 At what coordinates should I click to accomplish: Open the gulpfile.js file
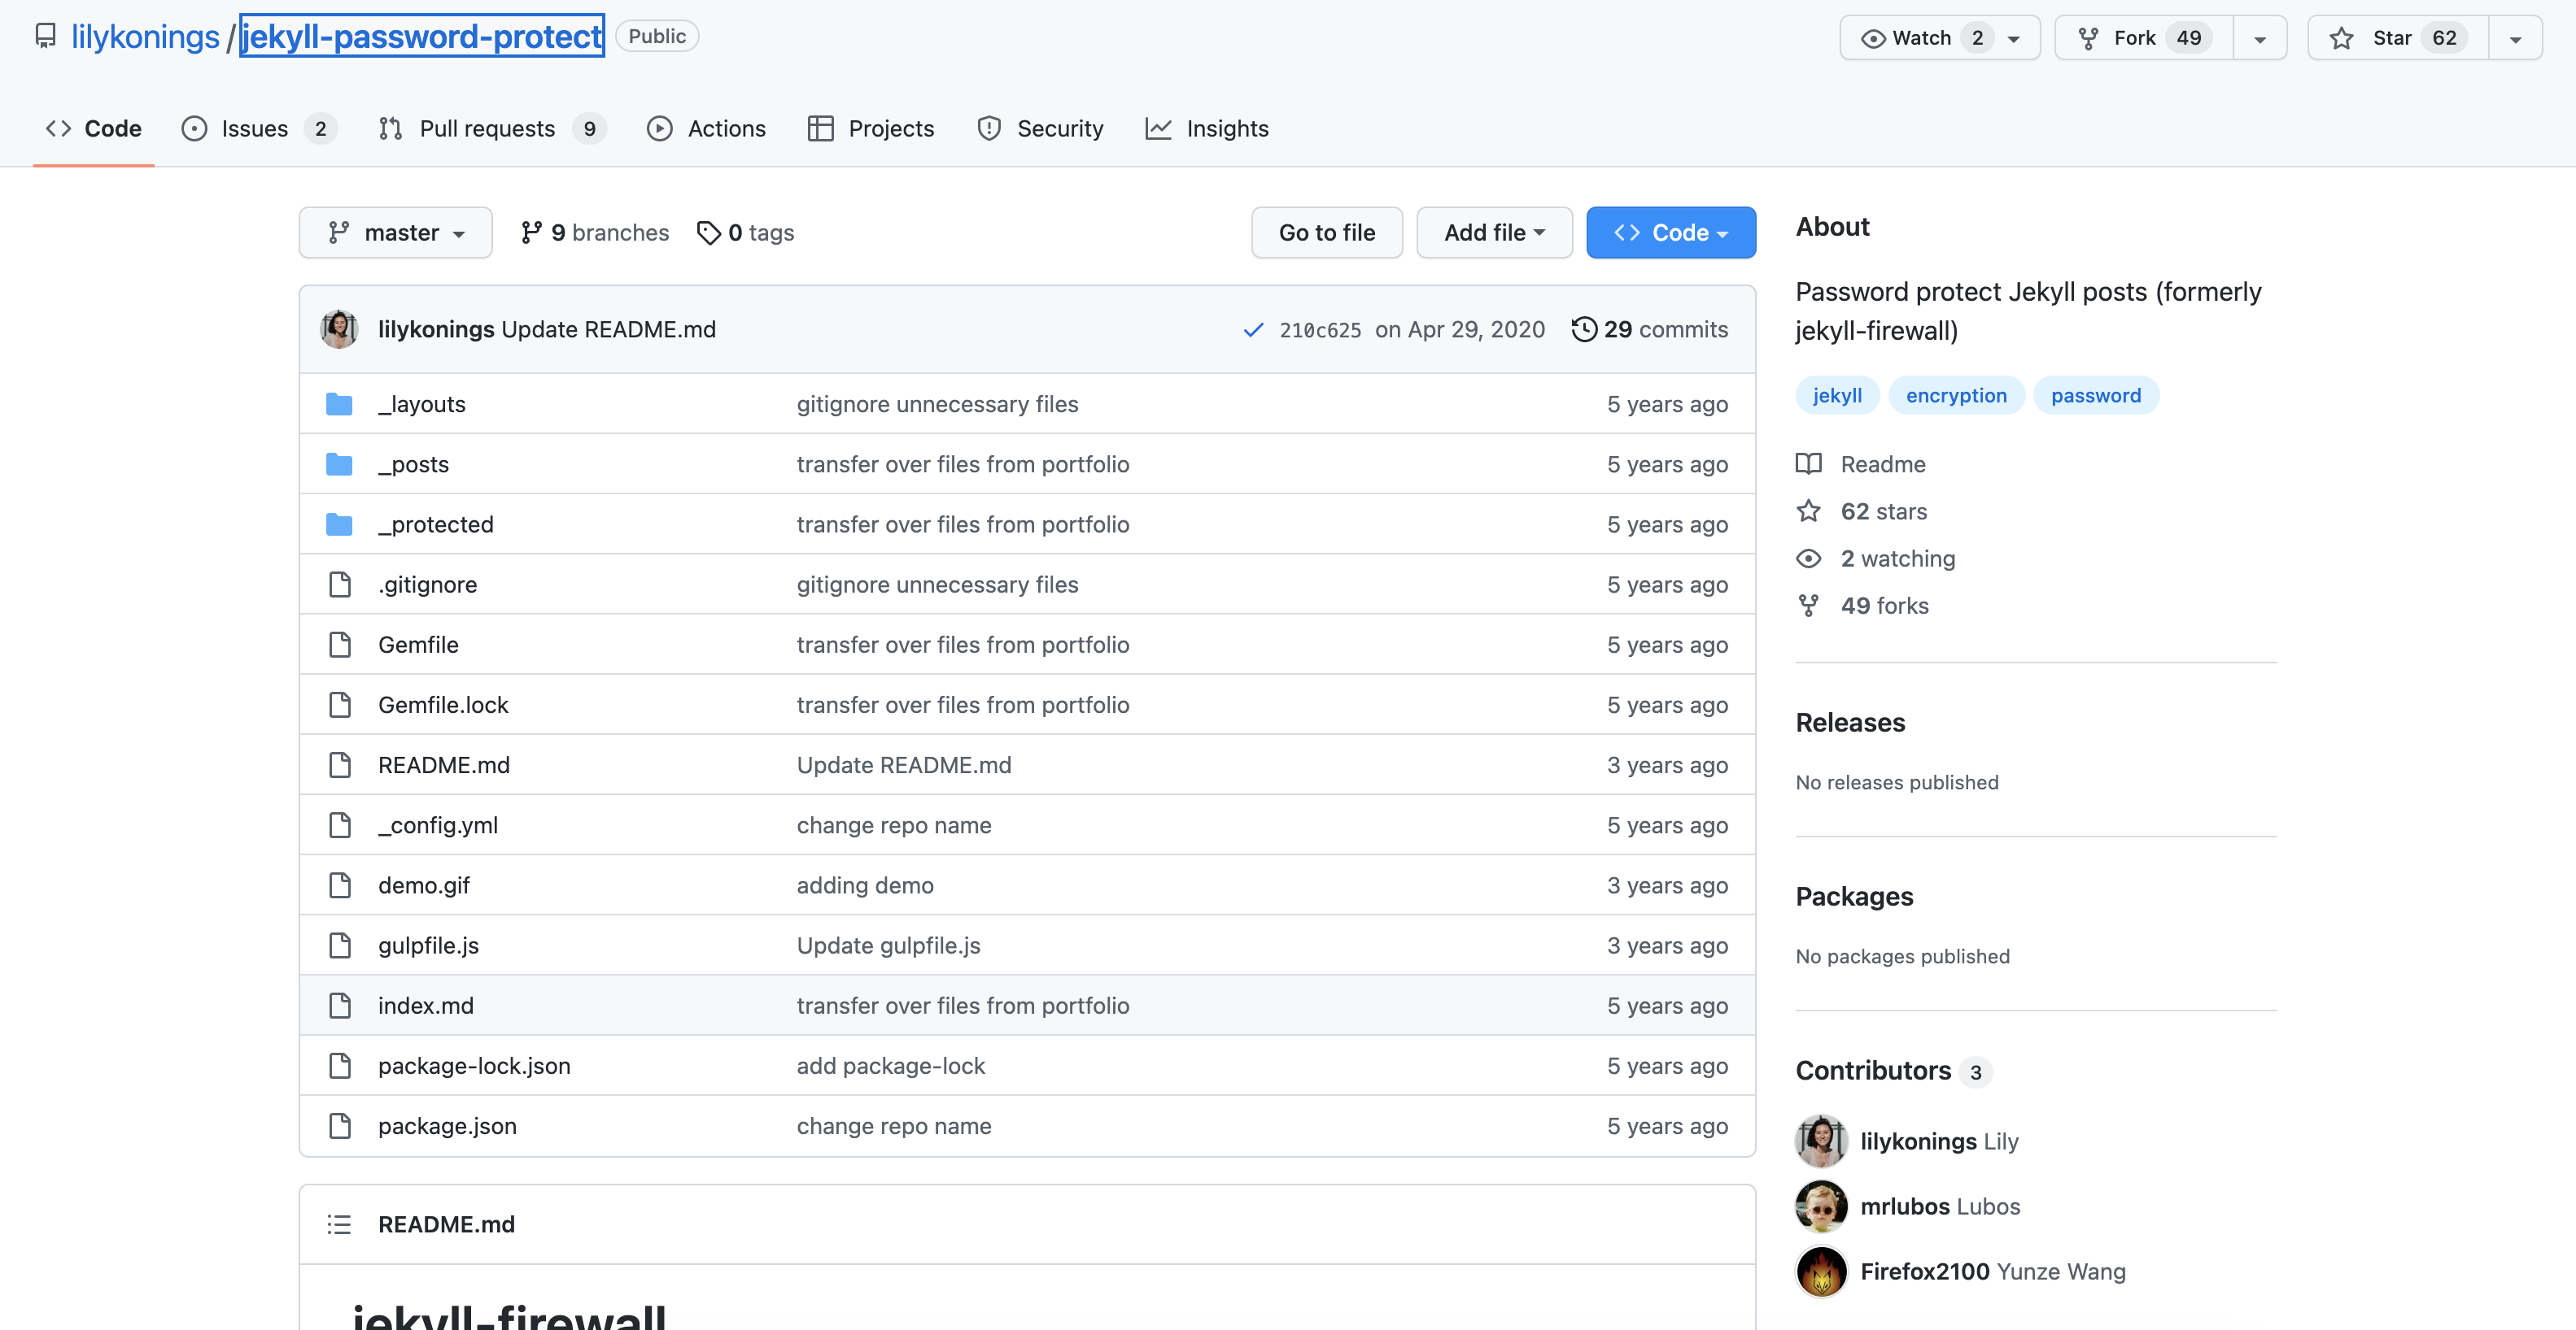point(428,945)
